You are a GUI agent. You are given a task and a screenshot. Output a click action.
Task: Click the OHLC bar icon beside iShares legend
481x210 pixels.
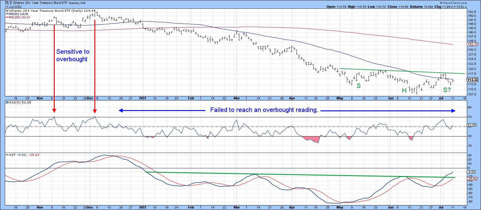7,10
